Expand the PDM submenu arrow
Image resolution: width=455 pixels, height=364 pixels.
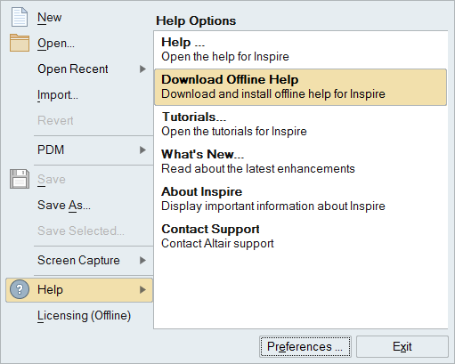pos(143,150)
